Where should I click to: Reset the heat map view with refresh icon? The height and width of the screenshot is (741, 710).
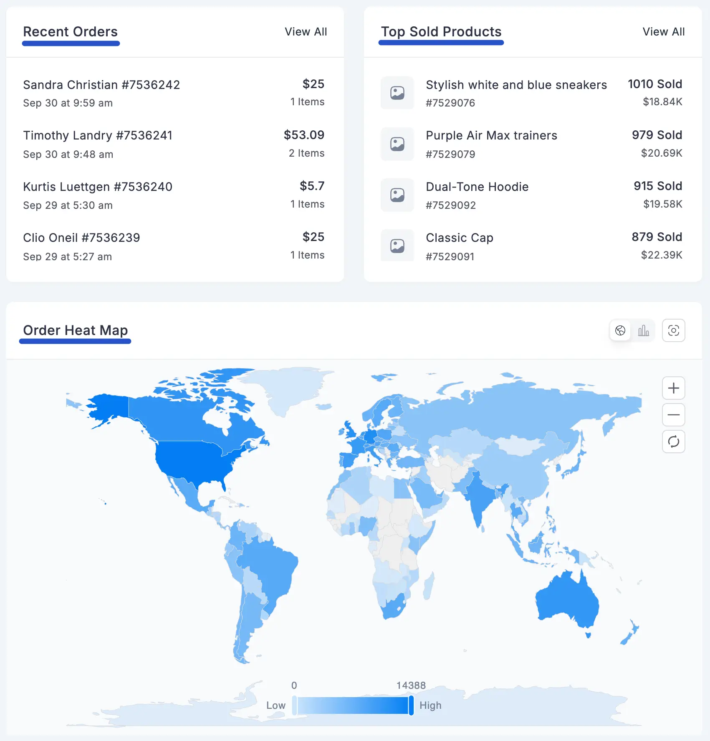coord(673,442)
